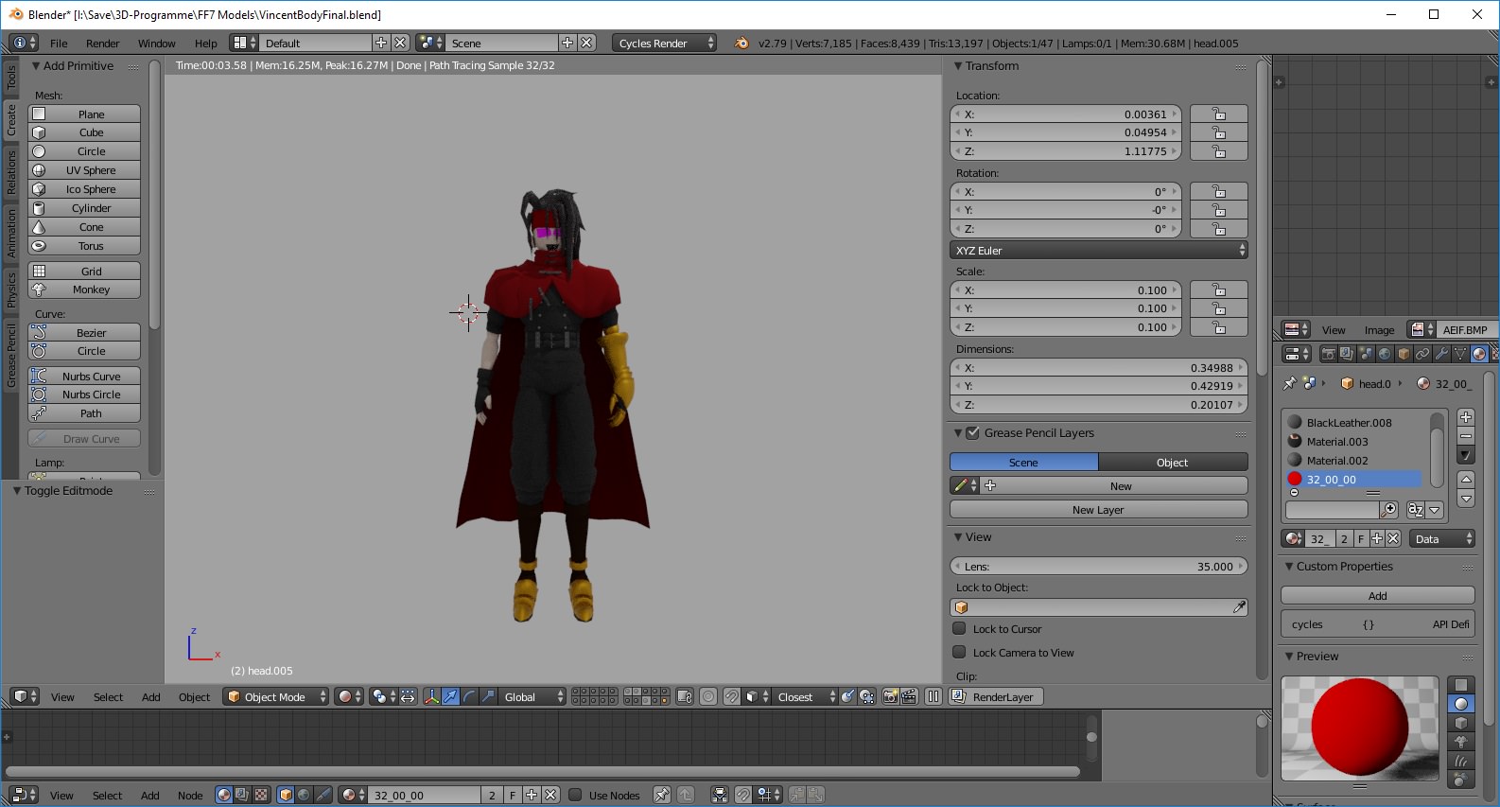Viewport: 1500px width, 807px height.
Task: Collapse the Custom Properties panel
Action: click(1289, 567)
